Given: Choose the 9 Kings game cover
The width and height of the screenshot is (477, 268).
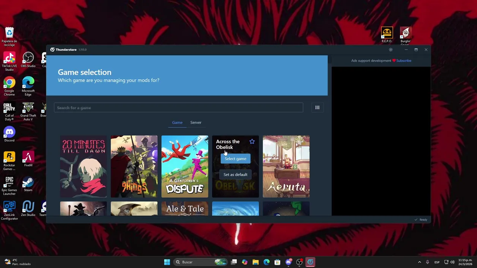Looking at the screenshot, I should pyautogui.click(x=134, y=166).
